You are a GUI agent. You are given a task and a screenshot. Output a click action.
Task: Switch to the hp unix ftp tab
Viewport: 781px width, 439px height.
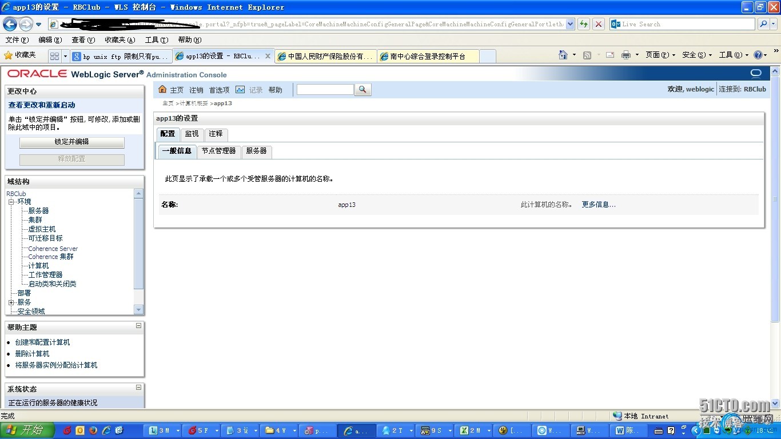coord(121,56)
